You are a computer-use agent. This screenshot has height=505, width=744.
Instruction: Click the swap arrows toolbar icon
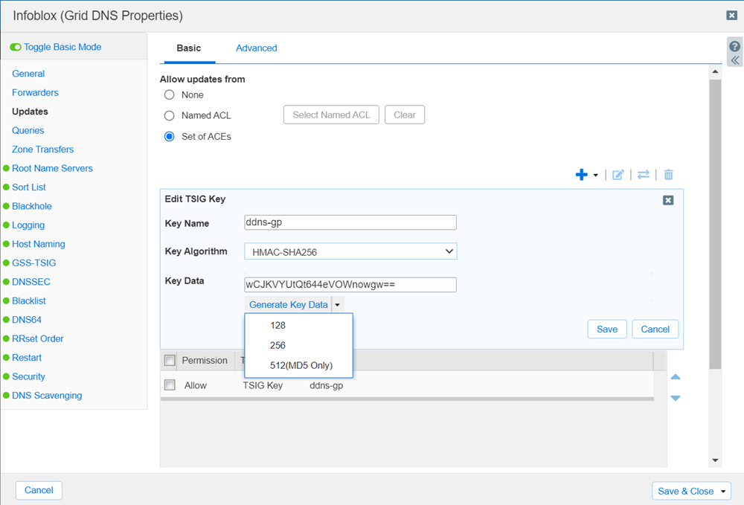point(644,175)
